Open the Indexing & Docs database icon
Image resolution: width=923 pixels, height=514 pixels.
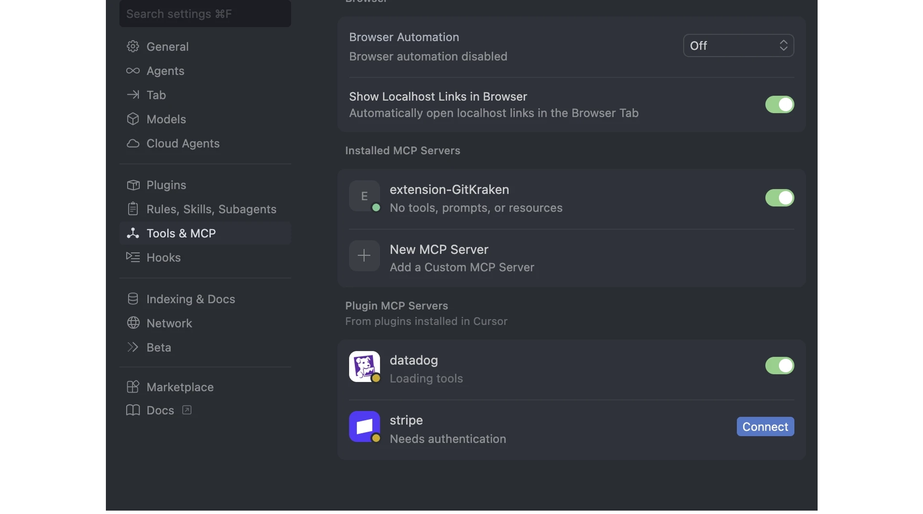coord(132,299)
